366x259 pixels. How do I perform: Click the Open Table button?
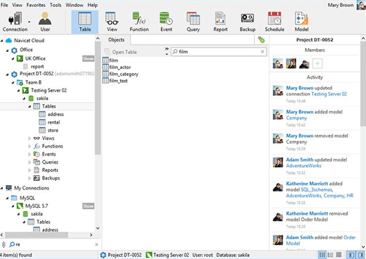[121, 52]
